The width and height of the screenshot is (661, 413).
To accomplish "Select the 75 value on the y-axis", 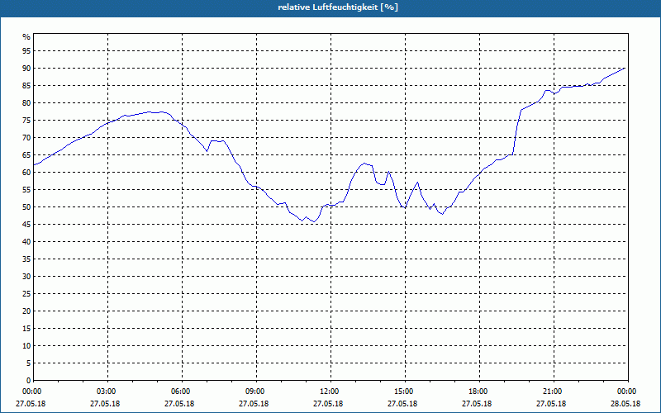I will [x=26, y=120].
